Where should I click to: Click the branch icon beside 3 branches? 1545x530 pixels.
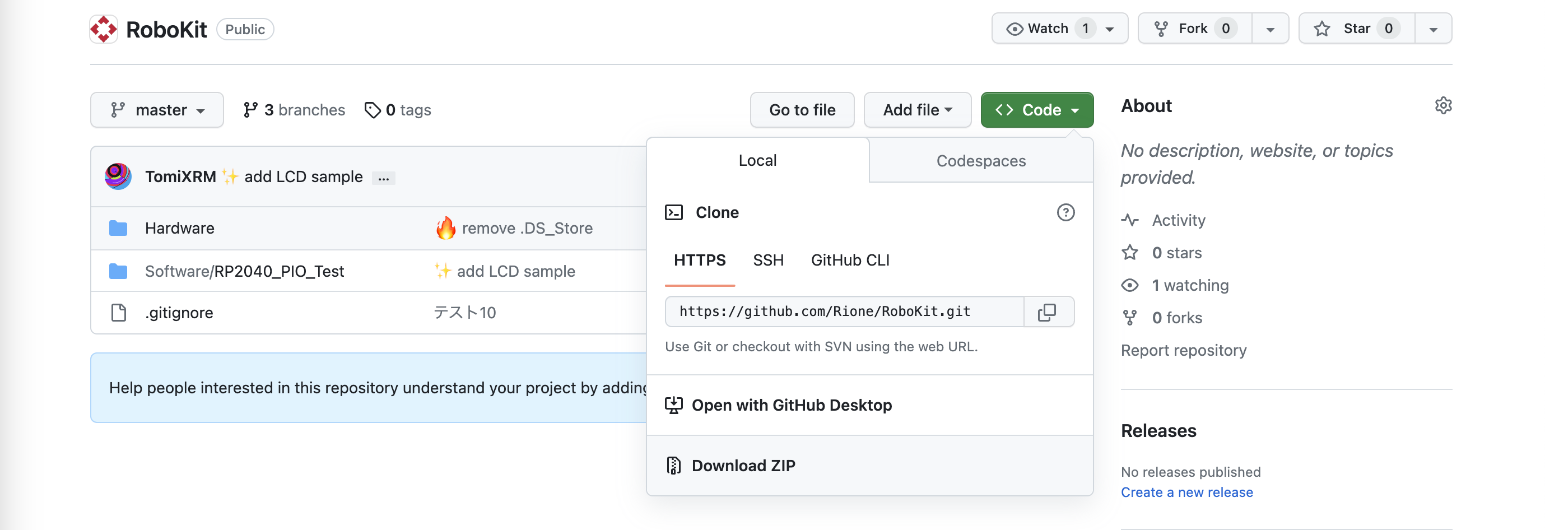[x=250, y=110]
